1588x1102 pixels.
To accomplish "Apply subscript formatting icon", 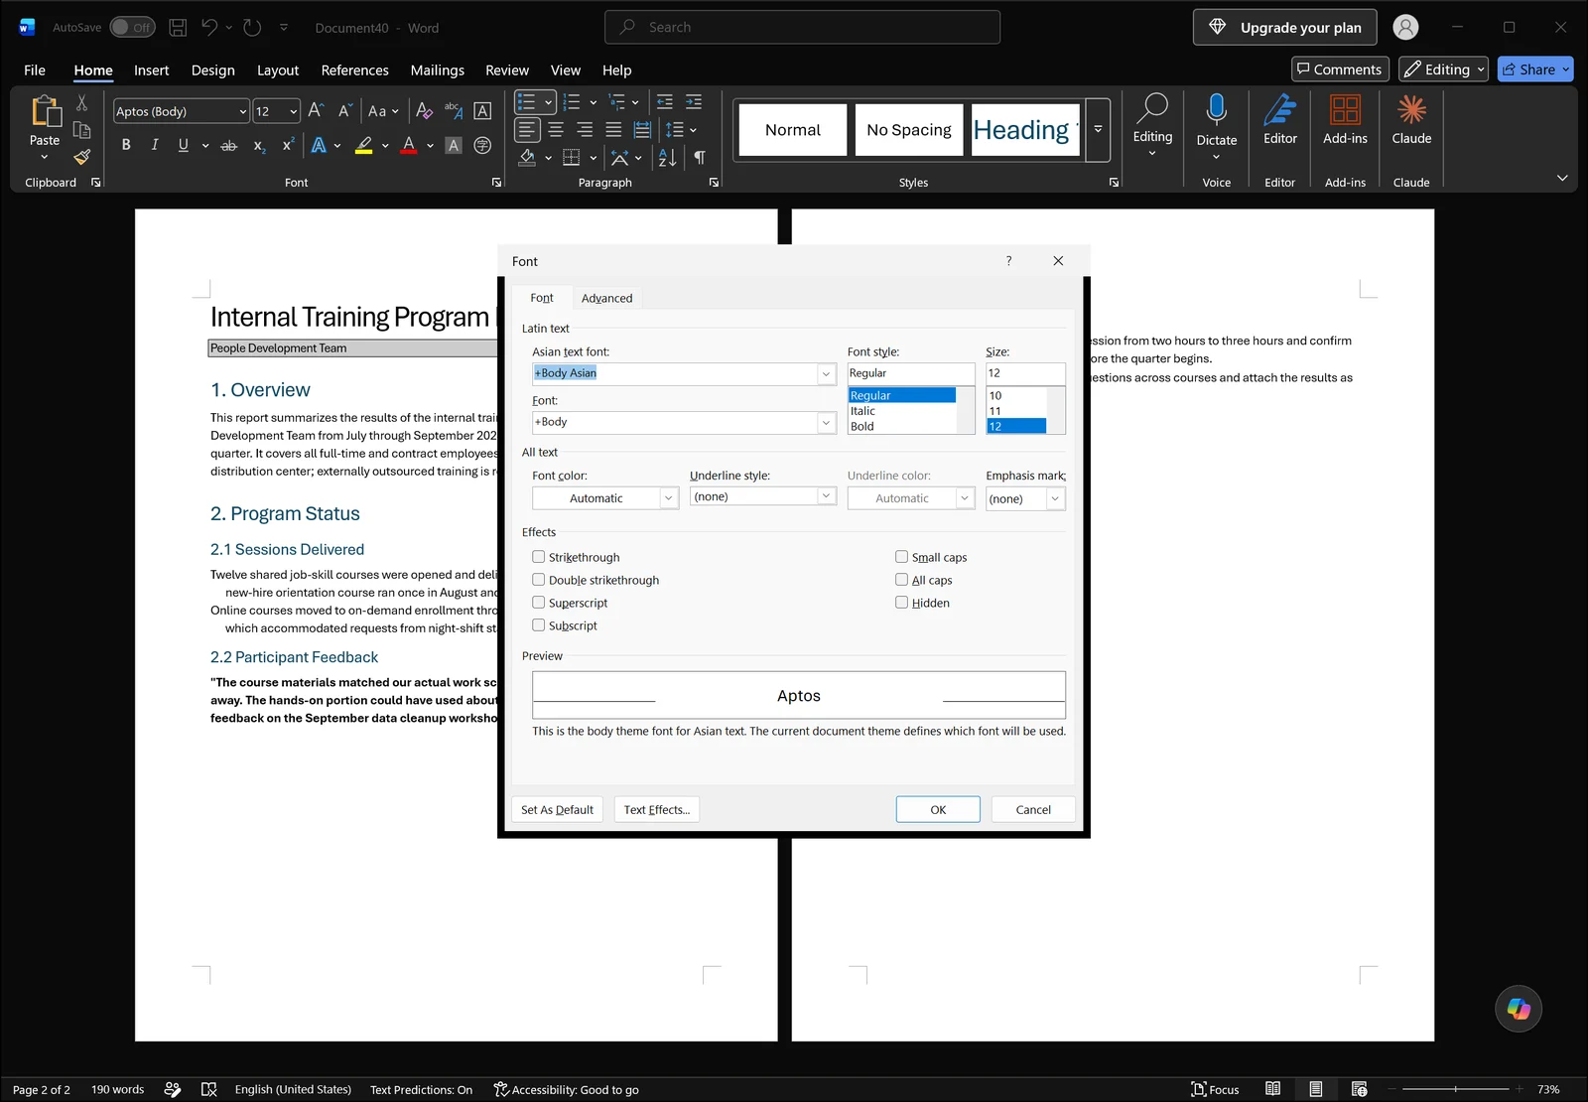I will coord(259,145).
